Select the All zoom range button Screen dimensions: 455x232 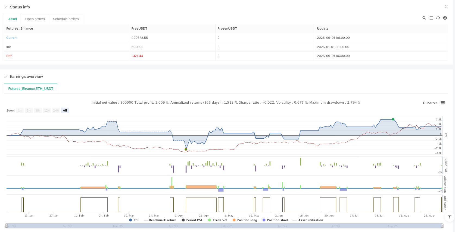[x=65, y=110]
